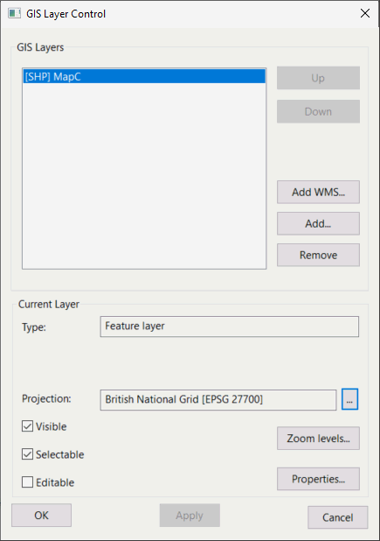Move layer with Up button
Viewport: 380px width, 541px height.
click(318, 78)
